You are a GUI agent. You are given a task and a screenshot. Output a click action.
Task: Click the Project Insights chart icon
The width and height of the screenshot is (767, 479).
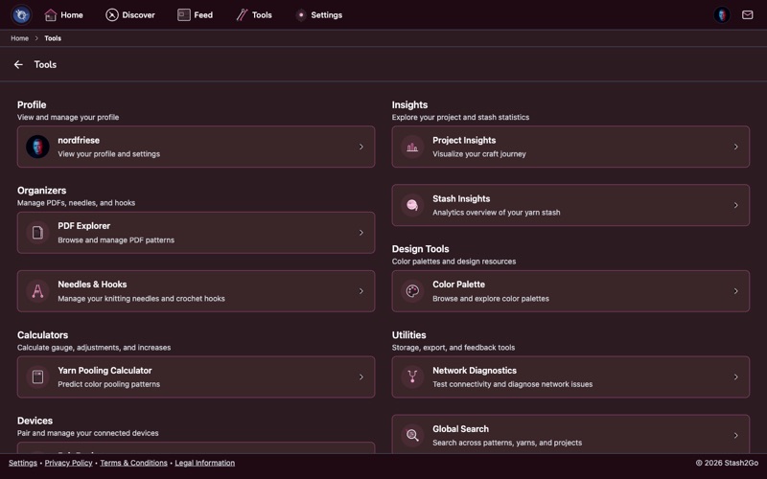(412, 148)
